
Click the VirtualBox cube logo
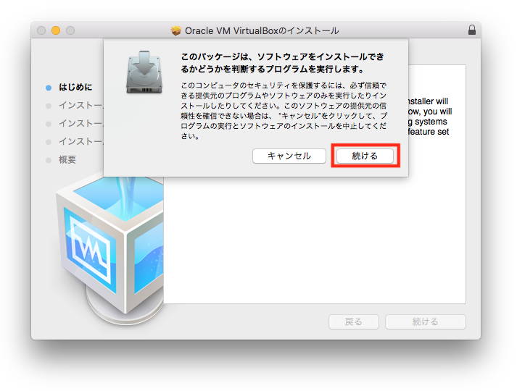[110, 250]
